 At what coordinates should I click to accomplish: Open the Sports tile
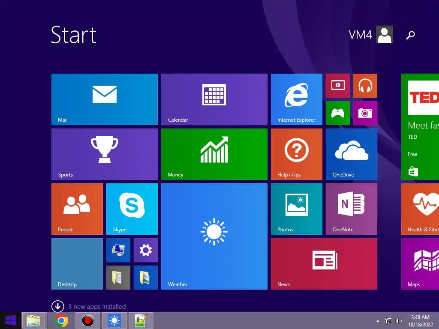(x=105, y=154)
